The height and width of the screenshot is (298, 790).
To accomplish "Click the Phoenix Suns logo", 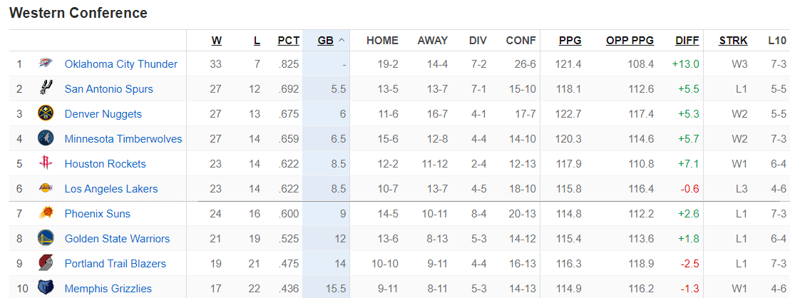I will pyautogui.click(x=46, y=214).
